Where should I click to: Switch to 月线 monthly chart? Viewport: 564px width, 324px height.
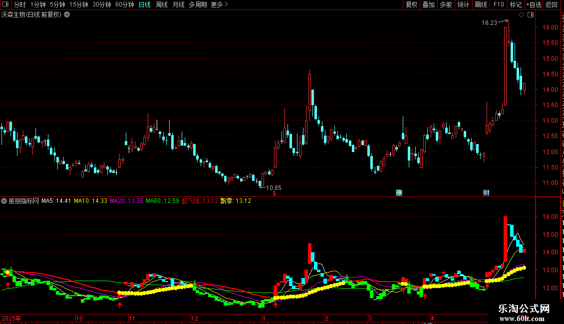(178, 4)
